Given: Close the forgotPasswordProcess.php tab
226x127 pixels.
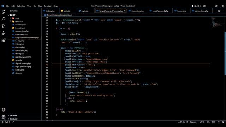Looking at the screenshot, I should click(125, 11).
